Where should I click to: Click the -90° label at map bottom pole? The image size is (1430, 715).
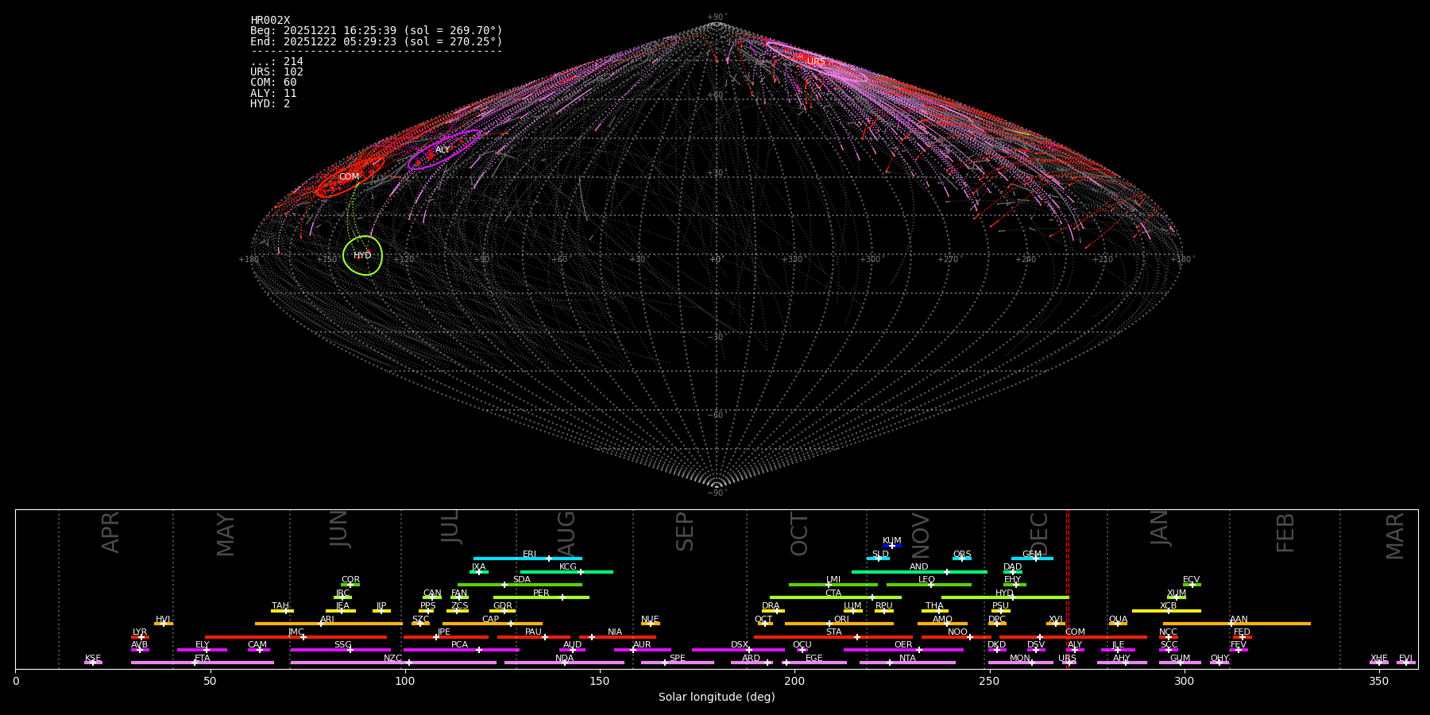point(716,493)
